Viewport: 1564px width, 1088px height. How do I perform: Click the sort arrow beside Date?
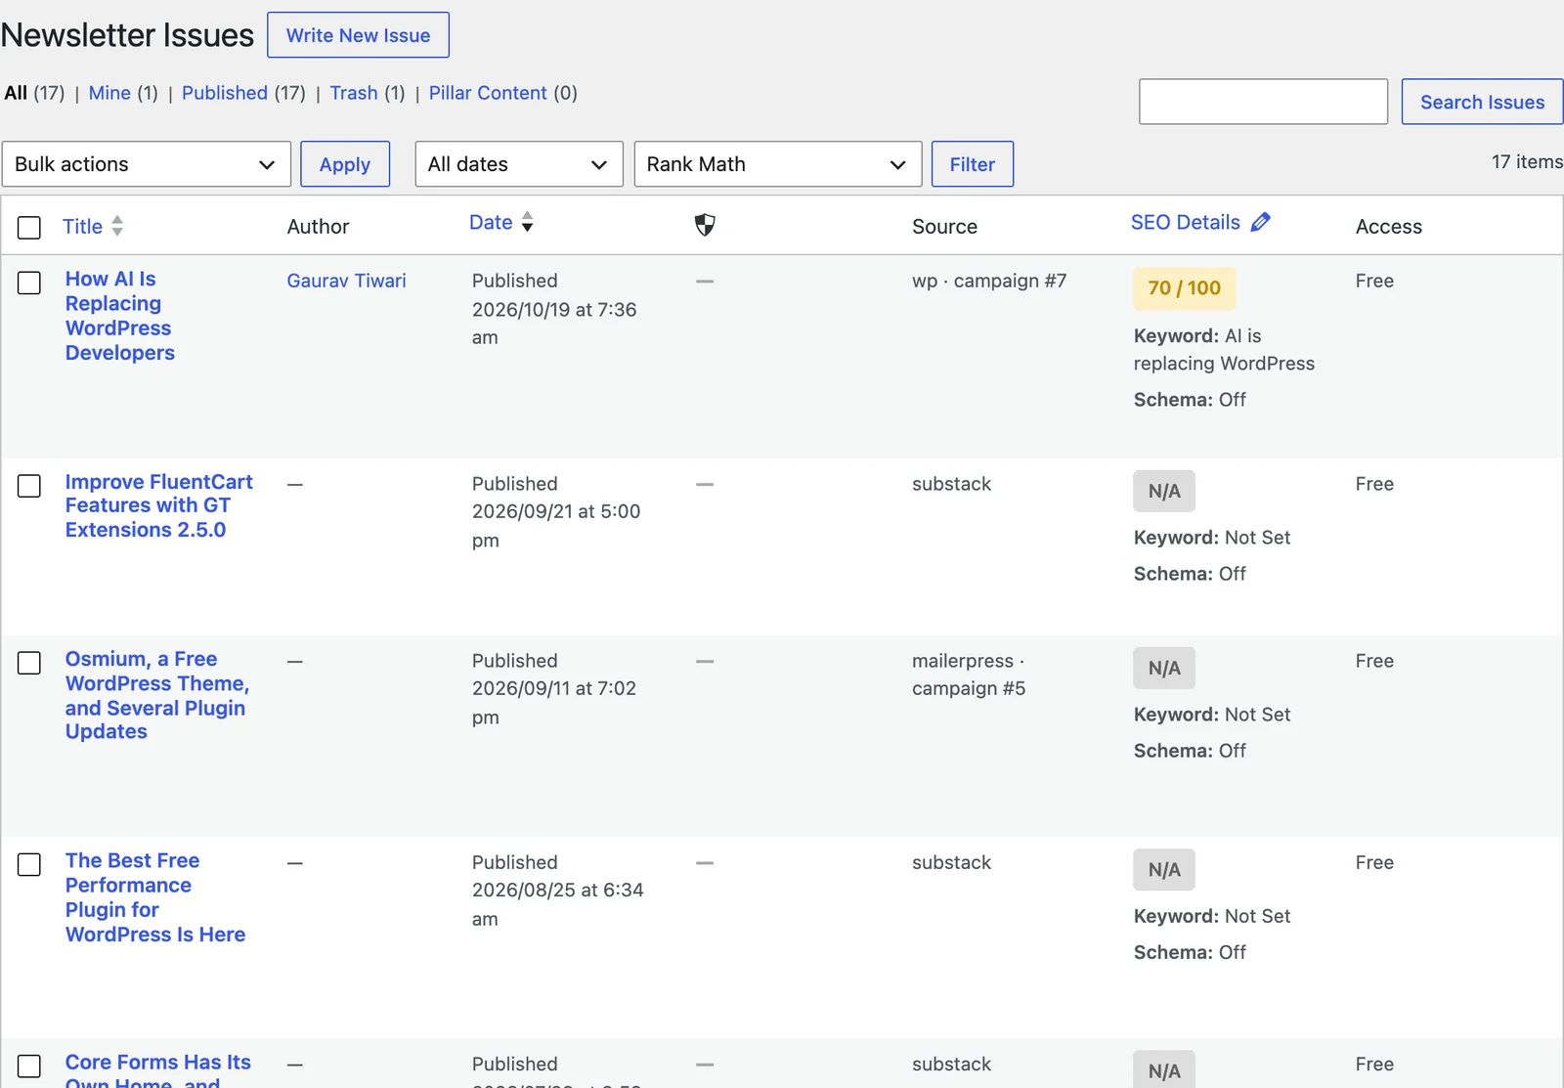tap(527, 222)
